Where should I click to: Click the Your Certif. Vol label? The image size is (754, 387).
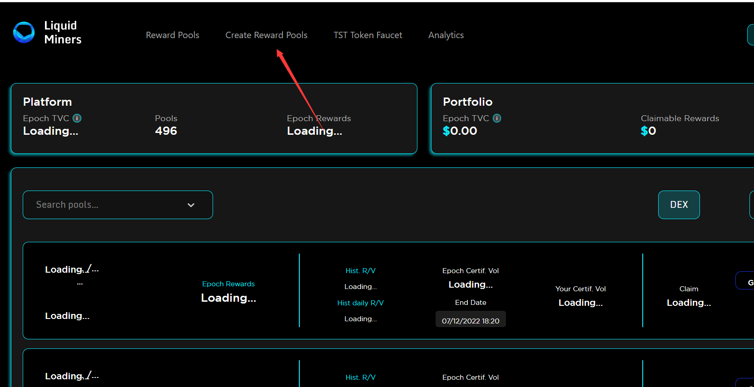click(580, 289)
